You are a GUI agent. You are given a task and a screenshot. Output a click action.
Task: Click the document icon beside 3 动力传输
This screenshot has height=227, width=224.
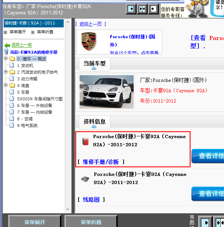[12, 79]
